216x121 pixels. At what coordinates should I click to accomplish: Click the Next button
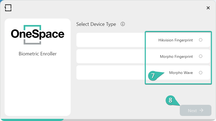tap(195, 111)
